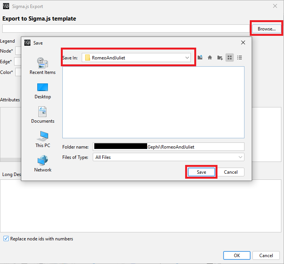Screen dimensions: 284x264
Task: Confirm OK in Sigma.js Export window
Action: pyautogui.click(x=237, y=256)
